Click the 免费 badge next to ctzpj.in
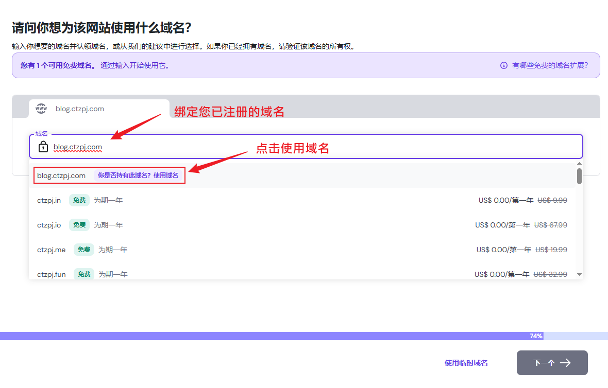The image size is (608, 388). coord(79,200)
